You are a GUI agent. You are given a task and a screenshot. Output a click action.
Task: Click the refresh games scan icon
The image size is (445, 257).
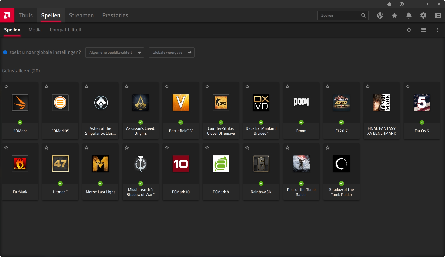[x=409, y=30]
